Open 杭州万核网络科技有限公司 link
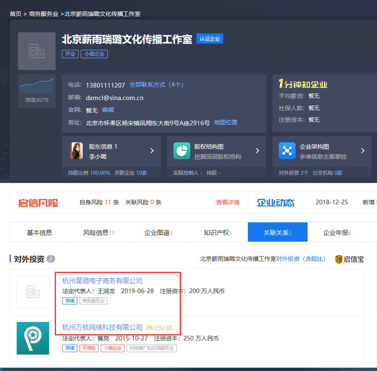Image resolution: width=377 pixels, height=371 pixels. pos(102,327)
